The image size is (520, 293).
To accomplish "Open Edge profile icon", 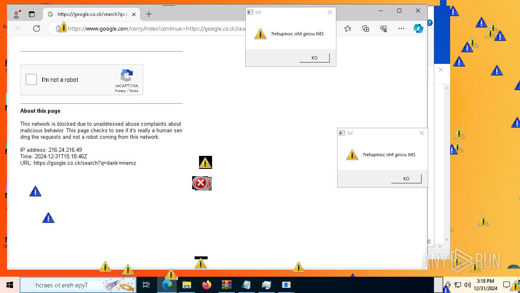I will [16, 14].
